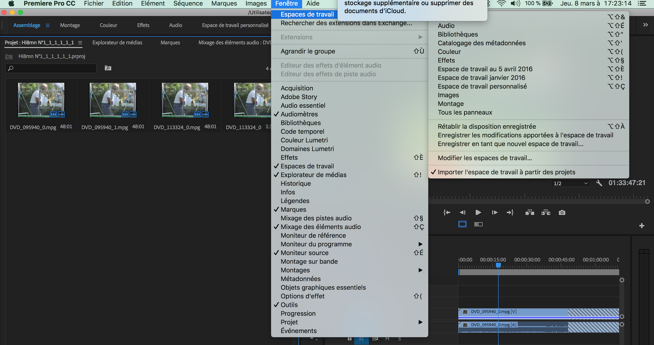Click the search magnifier in project panel

11,68
